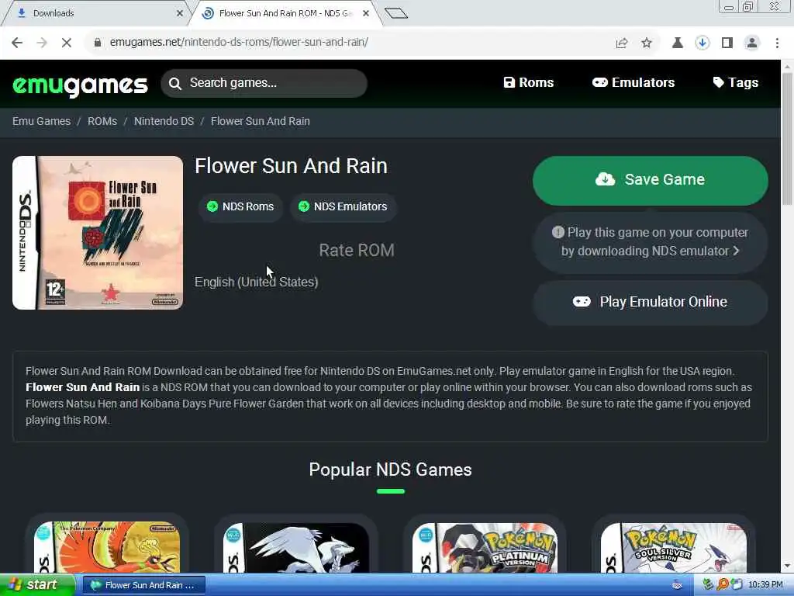Open Nintendo DS breadcrumb link

click(164, 121)
